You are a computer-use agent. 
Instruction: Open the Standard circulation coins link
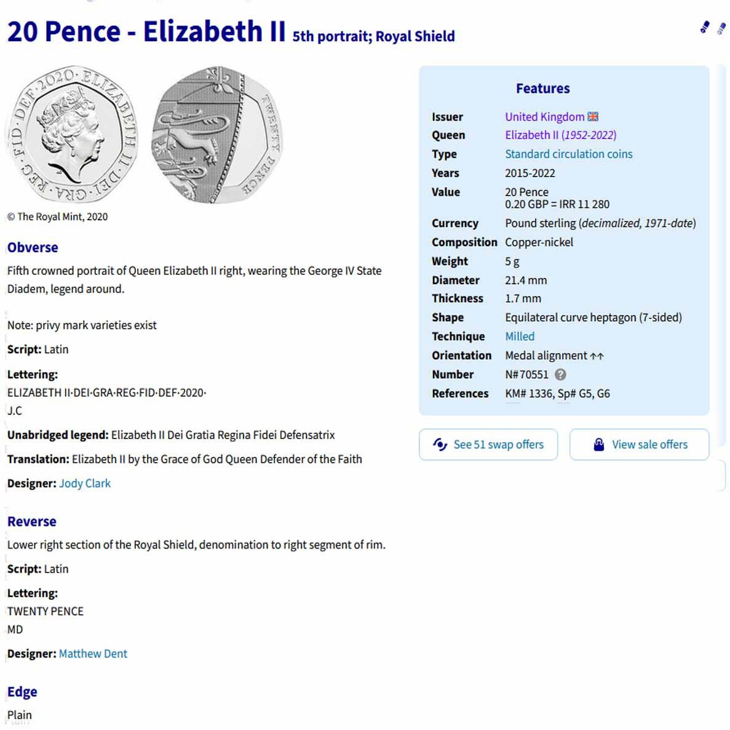click(x=568, y=154)
